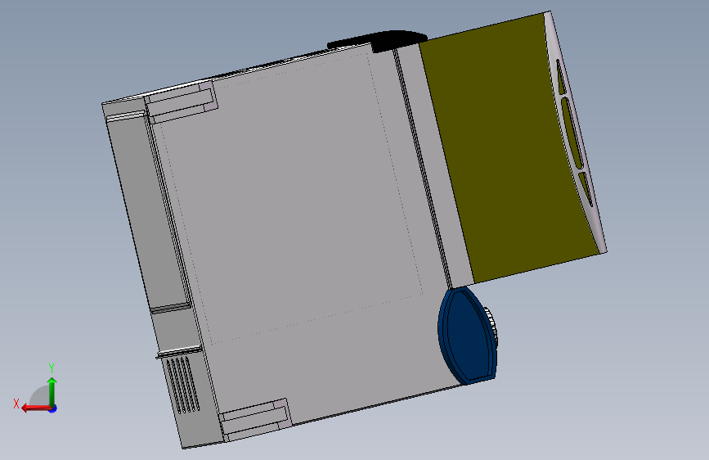Viewport: 709px width, 460px height.
Task: Click the red X axis arrow on the triad
Action: point(36,408)
